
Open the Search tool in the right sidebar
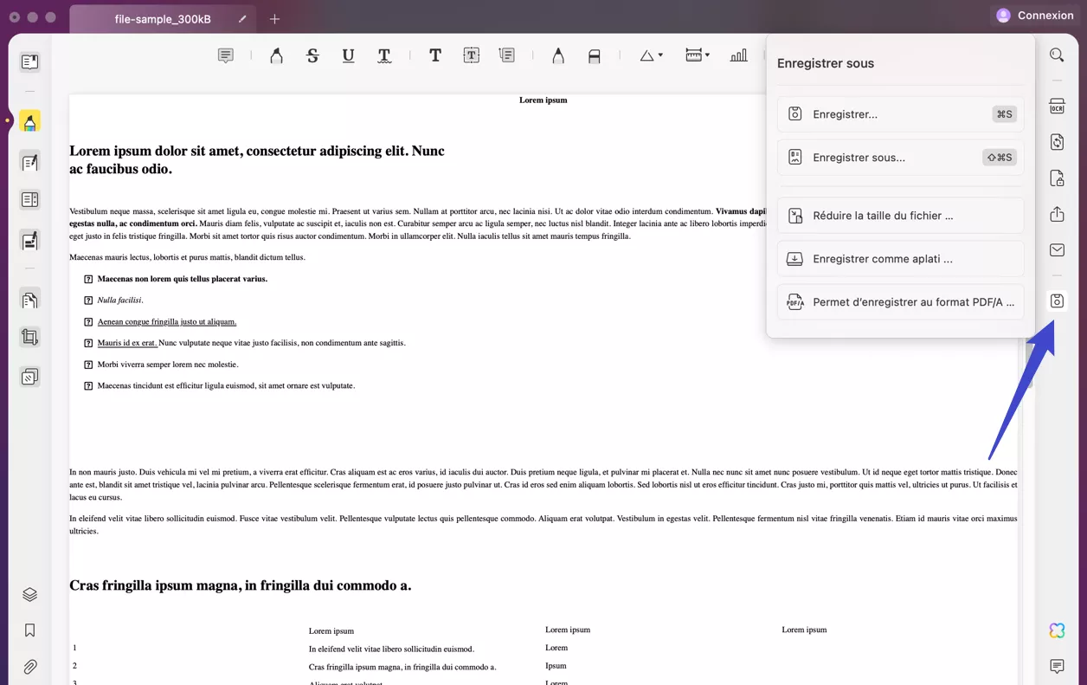1057,55
